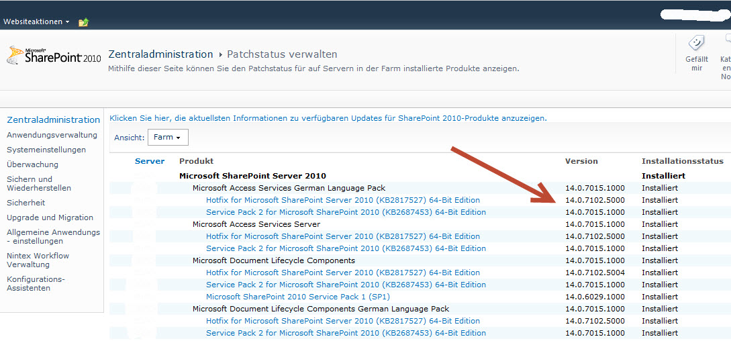Open Service Pack 2 link under Access Services German Language Pack
731x341 pixels.
coord(346,212)
